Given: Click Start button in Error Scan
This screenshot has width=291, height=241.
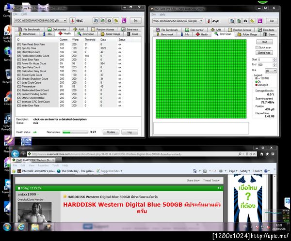Looking at the screenshot, I should coord(264,42).
